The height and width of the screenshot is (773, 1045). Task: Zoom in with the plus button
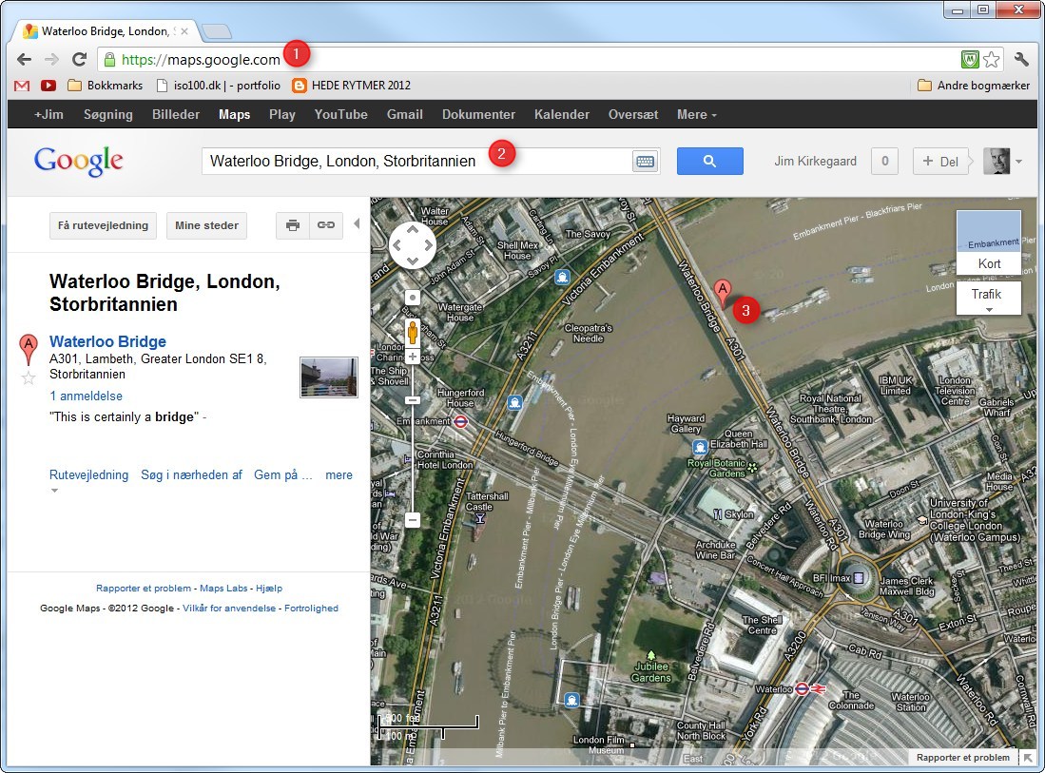(x=413, y=357)
